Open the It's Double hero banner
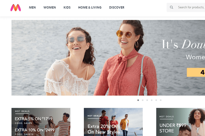205x136 pixels. [108, 58]
